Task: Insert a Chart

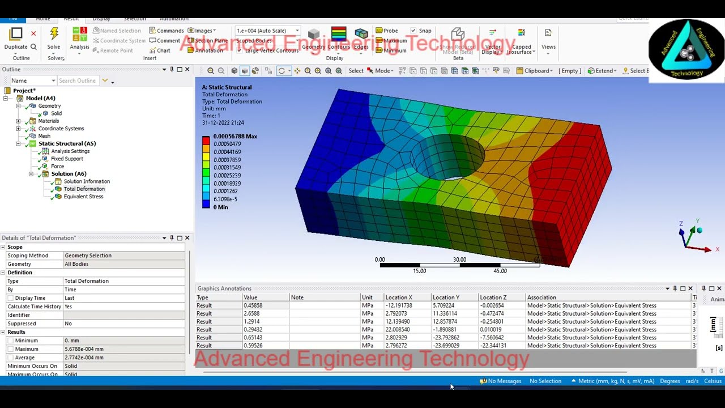Action: [160, 50]
